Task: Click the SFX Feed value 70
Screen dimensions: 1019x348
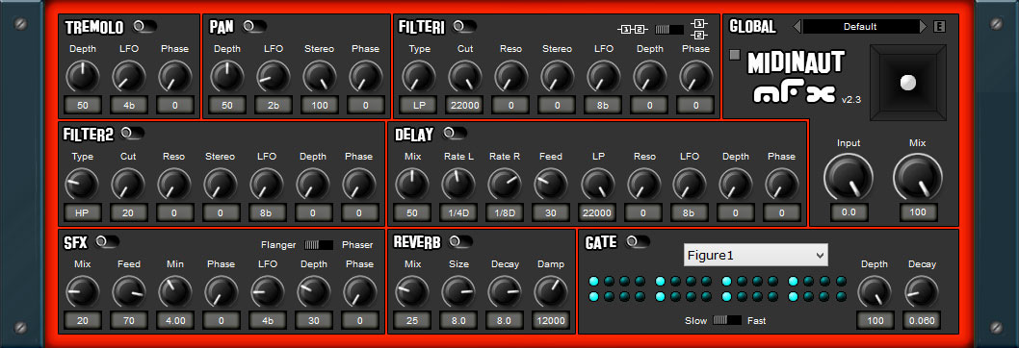Action: [129, 320]
